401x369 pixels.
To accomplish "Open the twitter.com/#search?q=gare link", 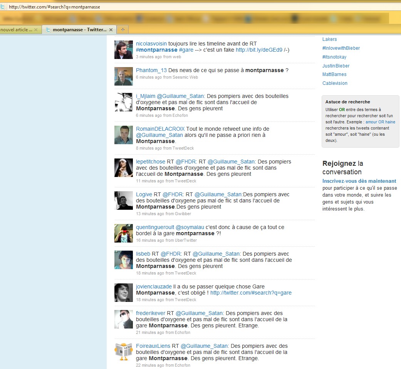I will pos(251,293).
